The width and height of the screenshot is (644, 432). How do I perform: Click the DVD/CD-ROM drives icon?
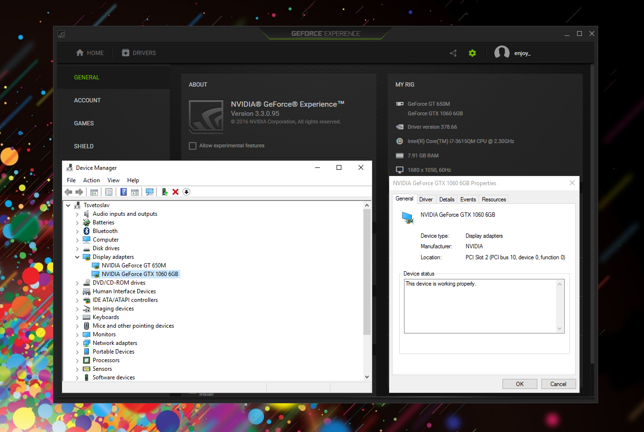(87, 283)
